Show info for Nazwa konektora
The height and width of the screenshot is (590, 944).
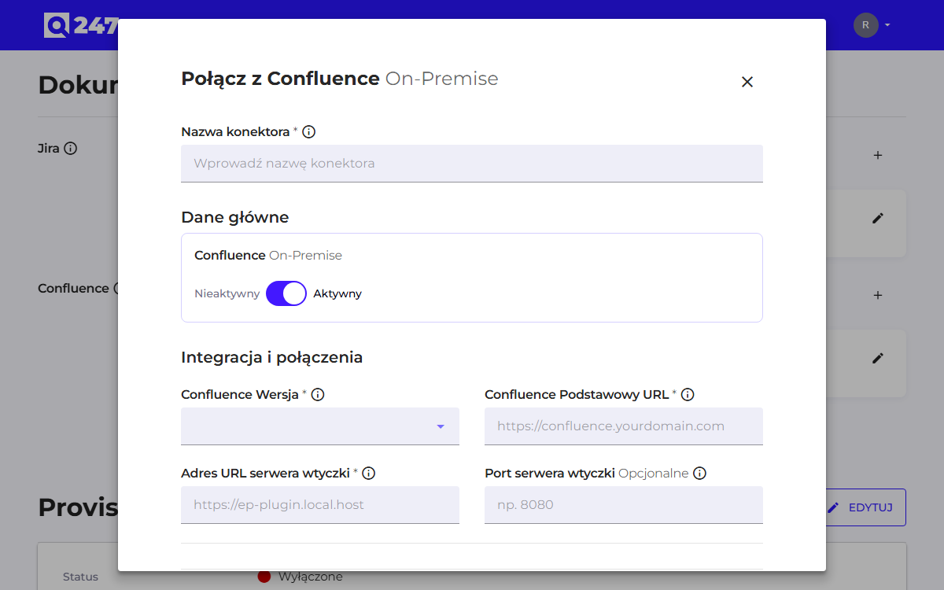point(309,132)
